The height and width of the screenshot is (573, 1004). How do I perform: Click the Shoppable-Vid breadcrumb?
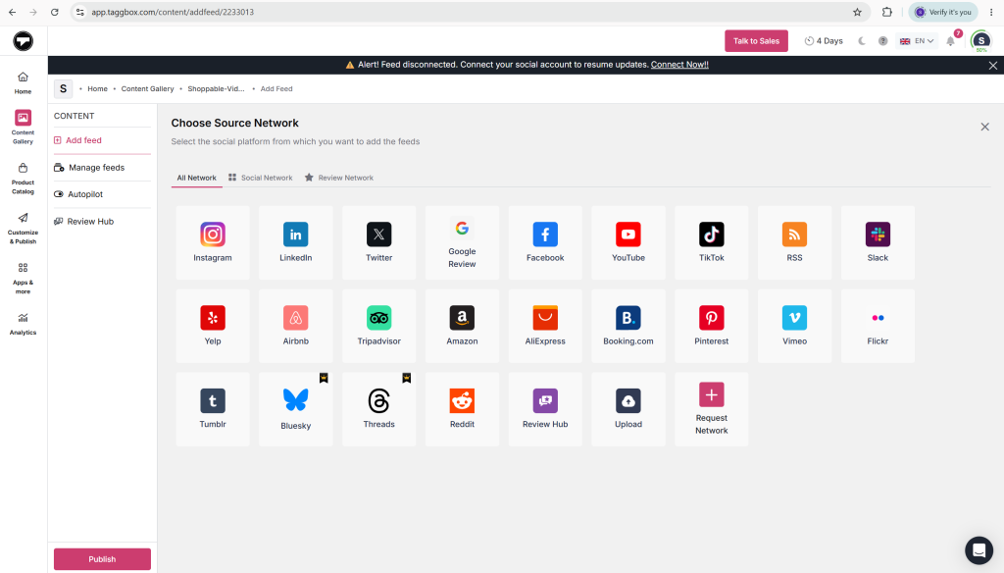point(216,89)
